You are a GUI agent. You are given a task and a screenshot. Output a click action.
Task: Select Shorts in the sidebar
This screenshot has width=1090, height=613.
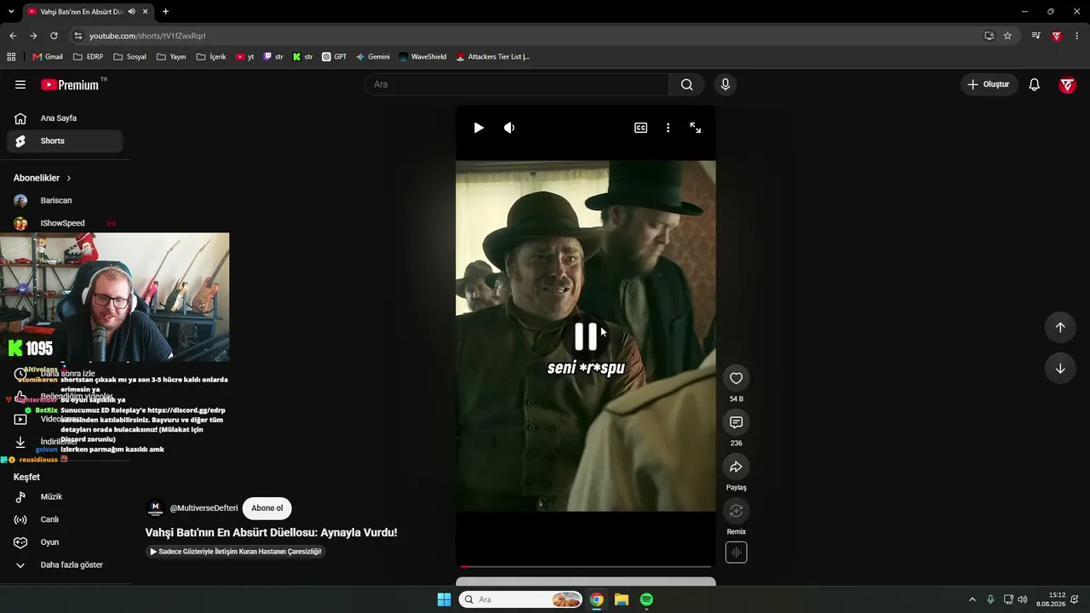click(x=65, y=140)
